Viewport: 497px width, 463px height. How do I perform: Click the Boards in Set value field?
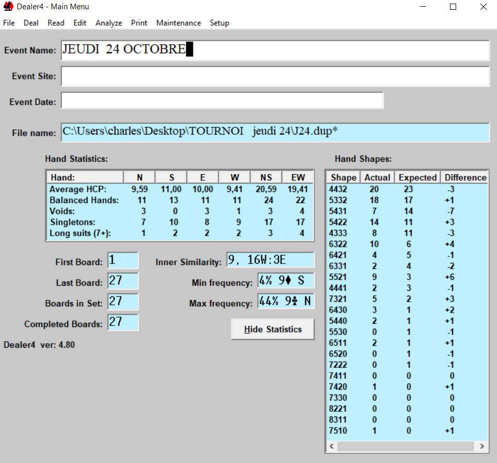tap(123, 301)
